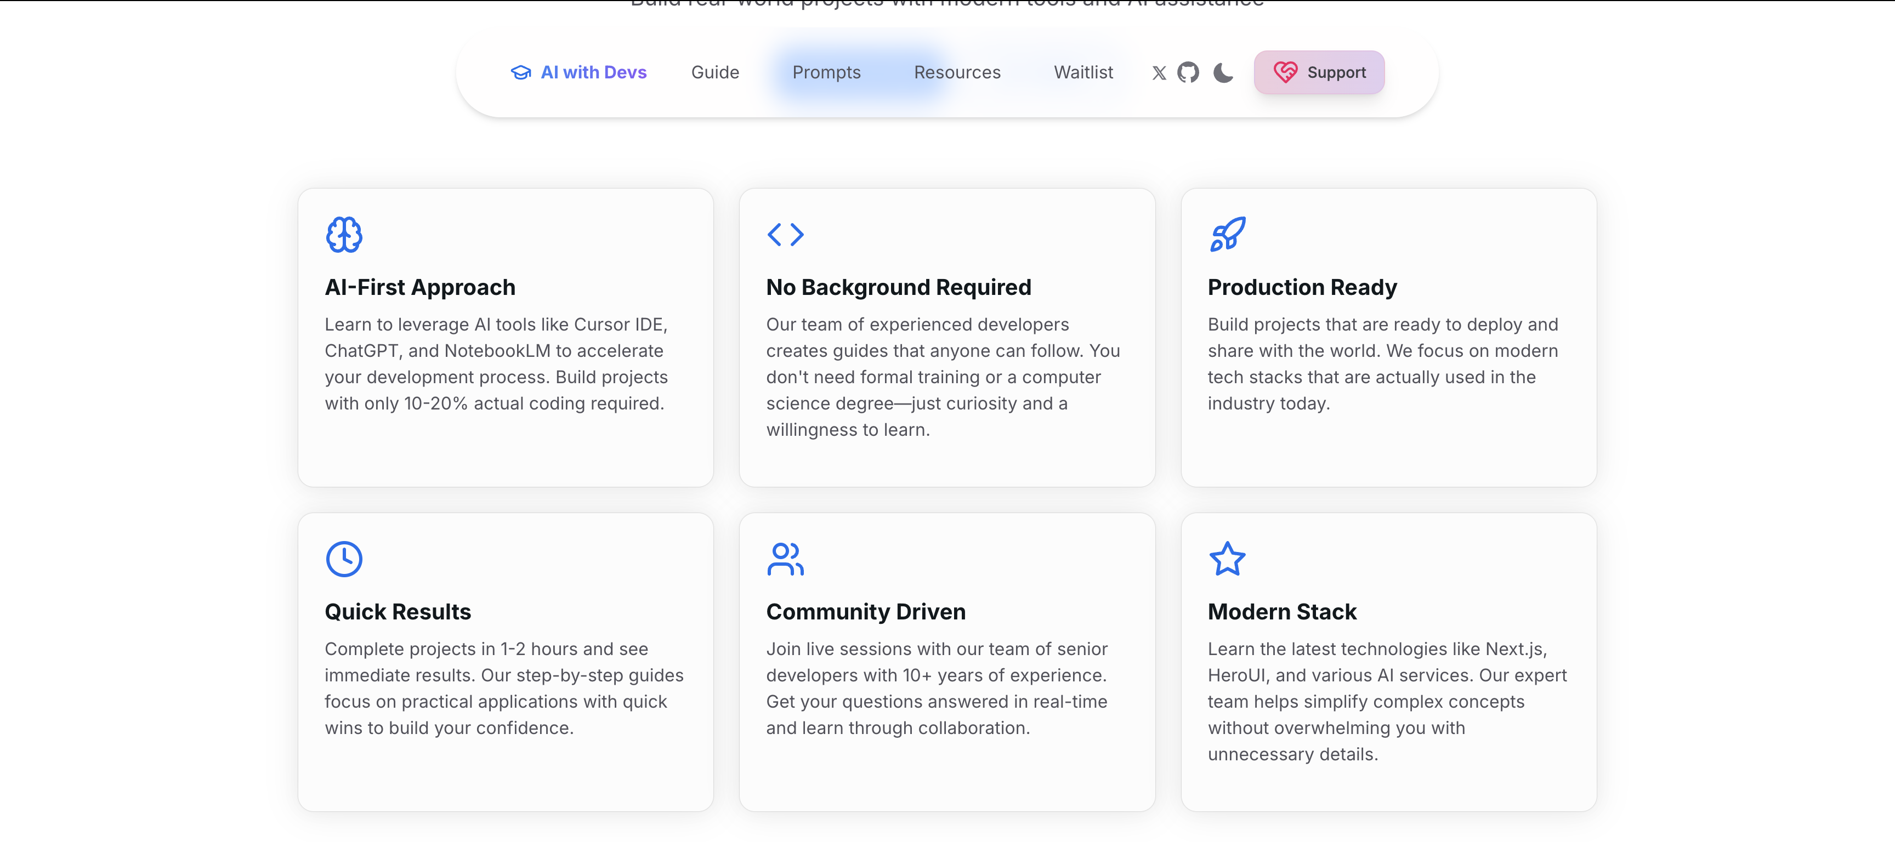The image size is (1895, 842).
Task: Click the AI-First Approach heading
Action: (x=420, y=287)
